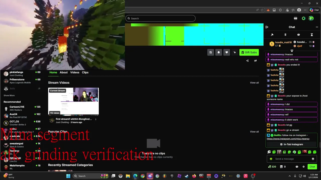Open CartoonL1VE channel in Recommended
Image resolution: width=321 pixels, height=180 pixels.
coord(22,108)
